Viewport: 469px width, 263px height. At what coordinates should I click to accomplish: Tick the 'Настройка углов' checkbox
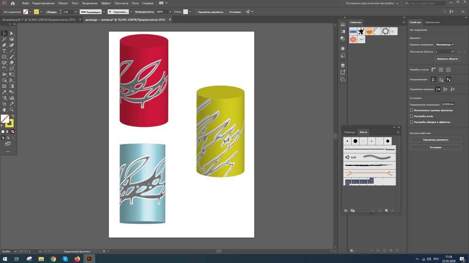click(411, 116)
